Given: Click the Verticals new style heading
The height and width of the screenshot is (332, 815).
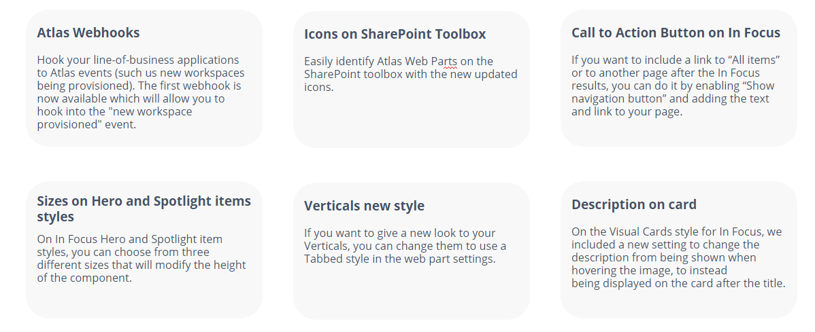Looking at the screenshot, I should click(365, 206).
